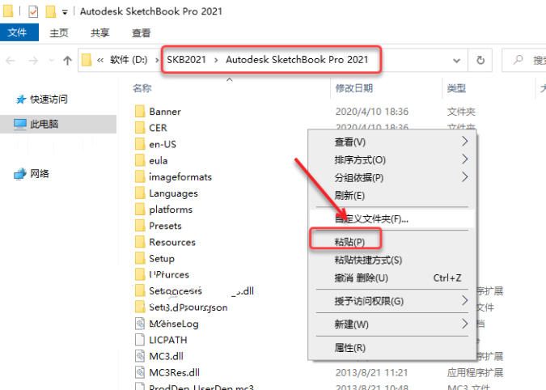Select the Resources folder icon

(140, 243)
